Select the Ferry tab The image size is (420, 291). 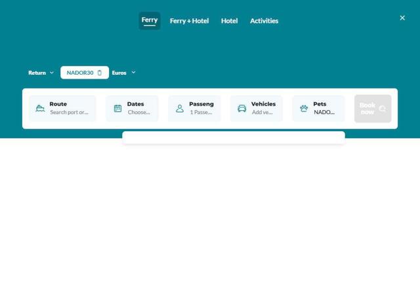tap(150, 20)
